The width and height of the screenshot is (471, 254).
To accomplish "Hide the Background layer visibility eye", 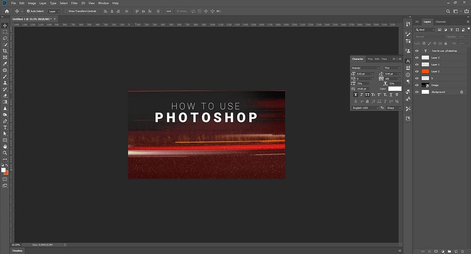I will coord(417,92).
